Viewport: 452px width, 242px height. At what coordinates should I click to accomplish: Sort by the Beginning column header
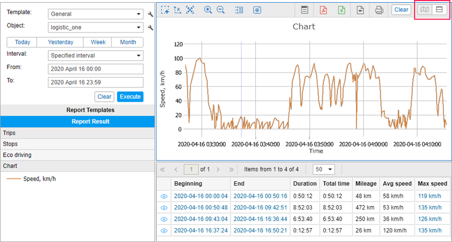click(x=201, y=184)
